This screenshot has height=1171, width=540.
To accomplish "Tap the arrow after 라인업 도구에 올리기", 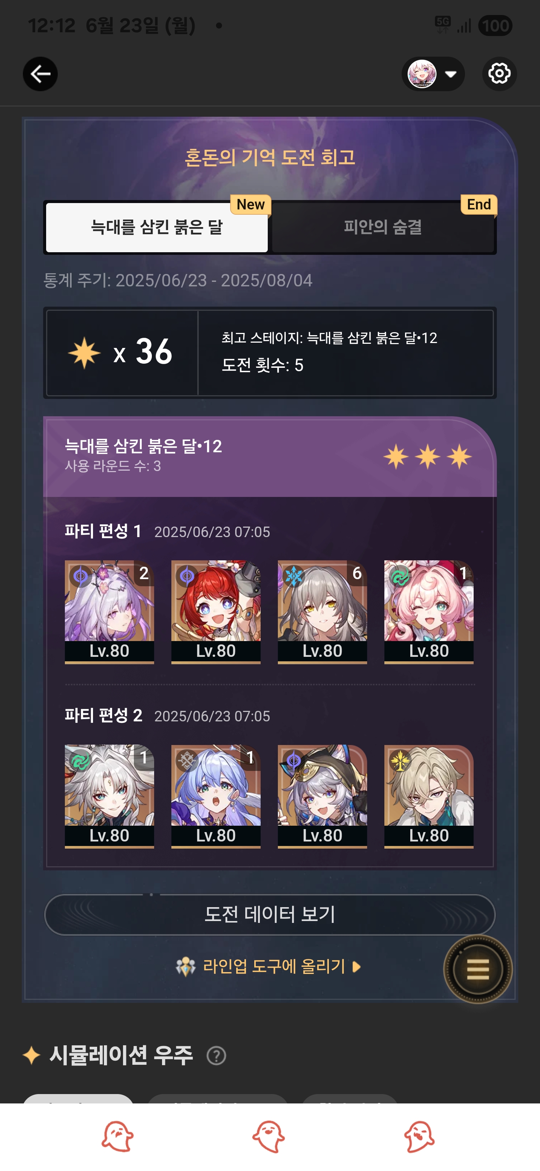I will [357, 966].
